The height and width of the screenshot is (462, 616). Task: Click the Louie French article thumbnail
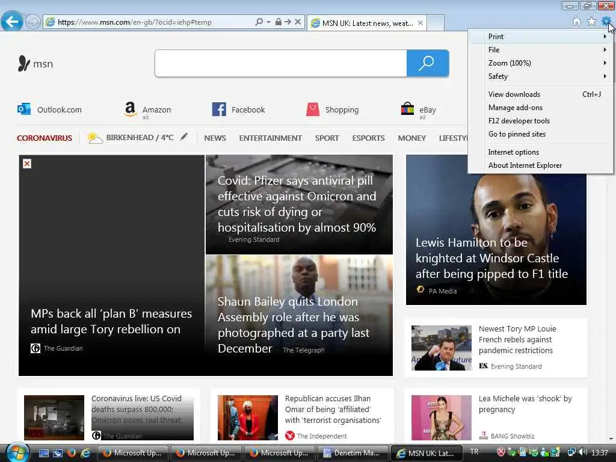tap(441, 348)
